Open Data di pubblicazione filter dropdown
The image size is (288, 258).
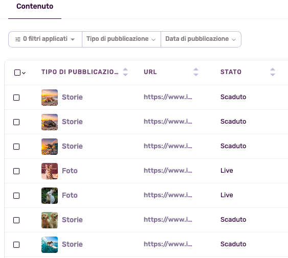[201, 39]
